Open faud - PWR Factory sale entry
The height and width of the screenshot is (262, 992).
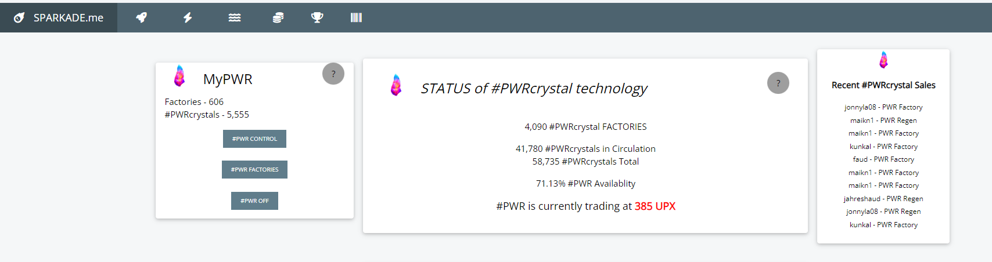click(x=883, y=159)
